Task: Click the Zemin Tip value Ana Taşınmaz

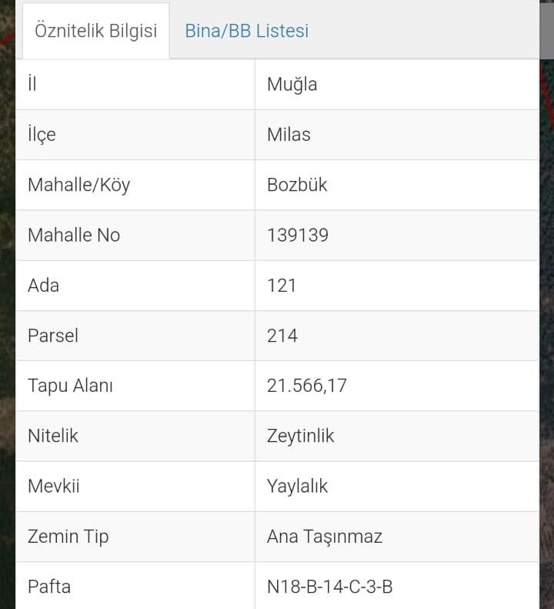Action: pos(325,537)
